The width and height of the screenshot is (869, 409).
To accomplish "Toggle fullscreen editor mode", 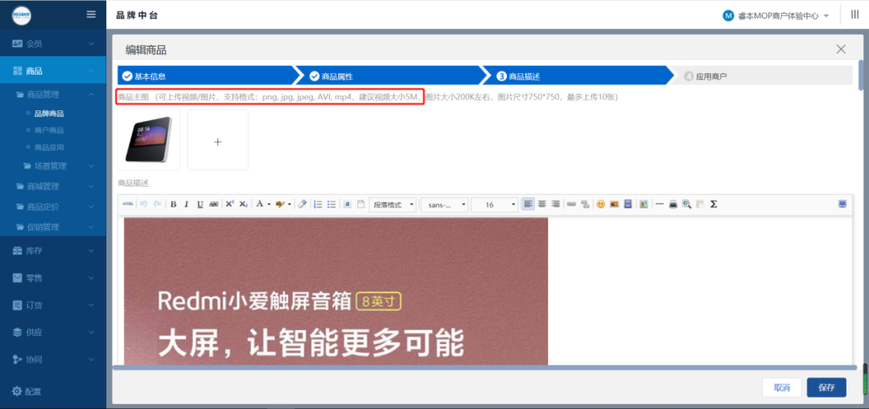I will pyautogui.click(x=842, y=204).
